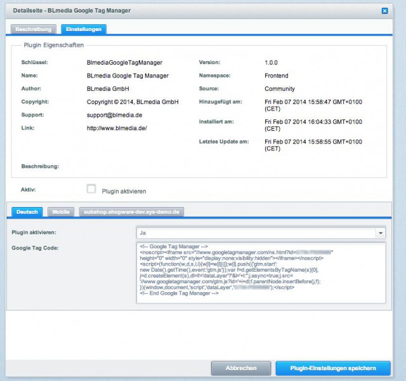The image size is (406, 381).
Task: Click the Hinzugefügt am date 15:58:47
Action: pyautogui.click(x=313, y=105)
